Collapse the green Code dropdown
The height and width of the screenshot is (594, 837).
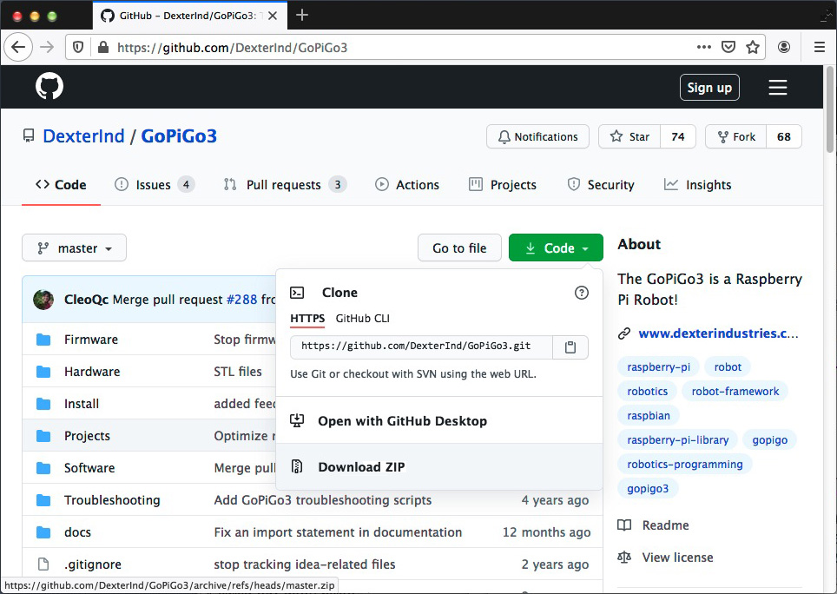556,248
